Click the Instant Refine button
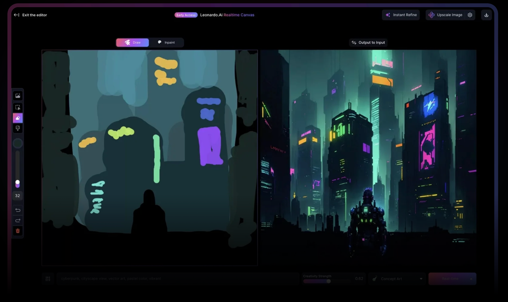The width and height of the screenshot is (508, 302). tap(401, 15)
